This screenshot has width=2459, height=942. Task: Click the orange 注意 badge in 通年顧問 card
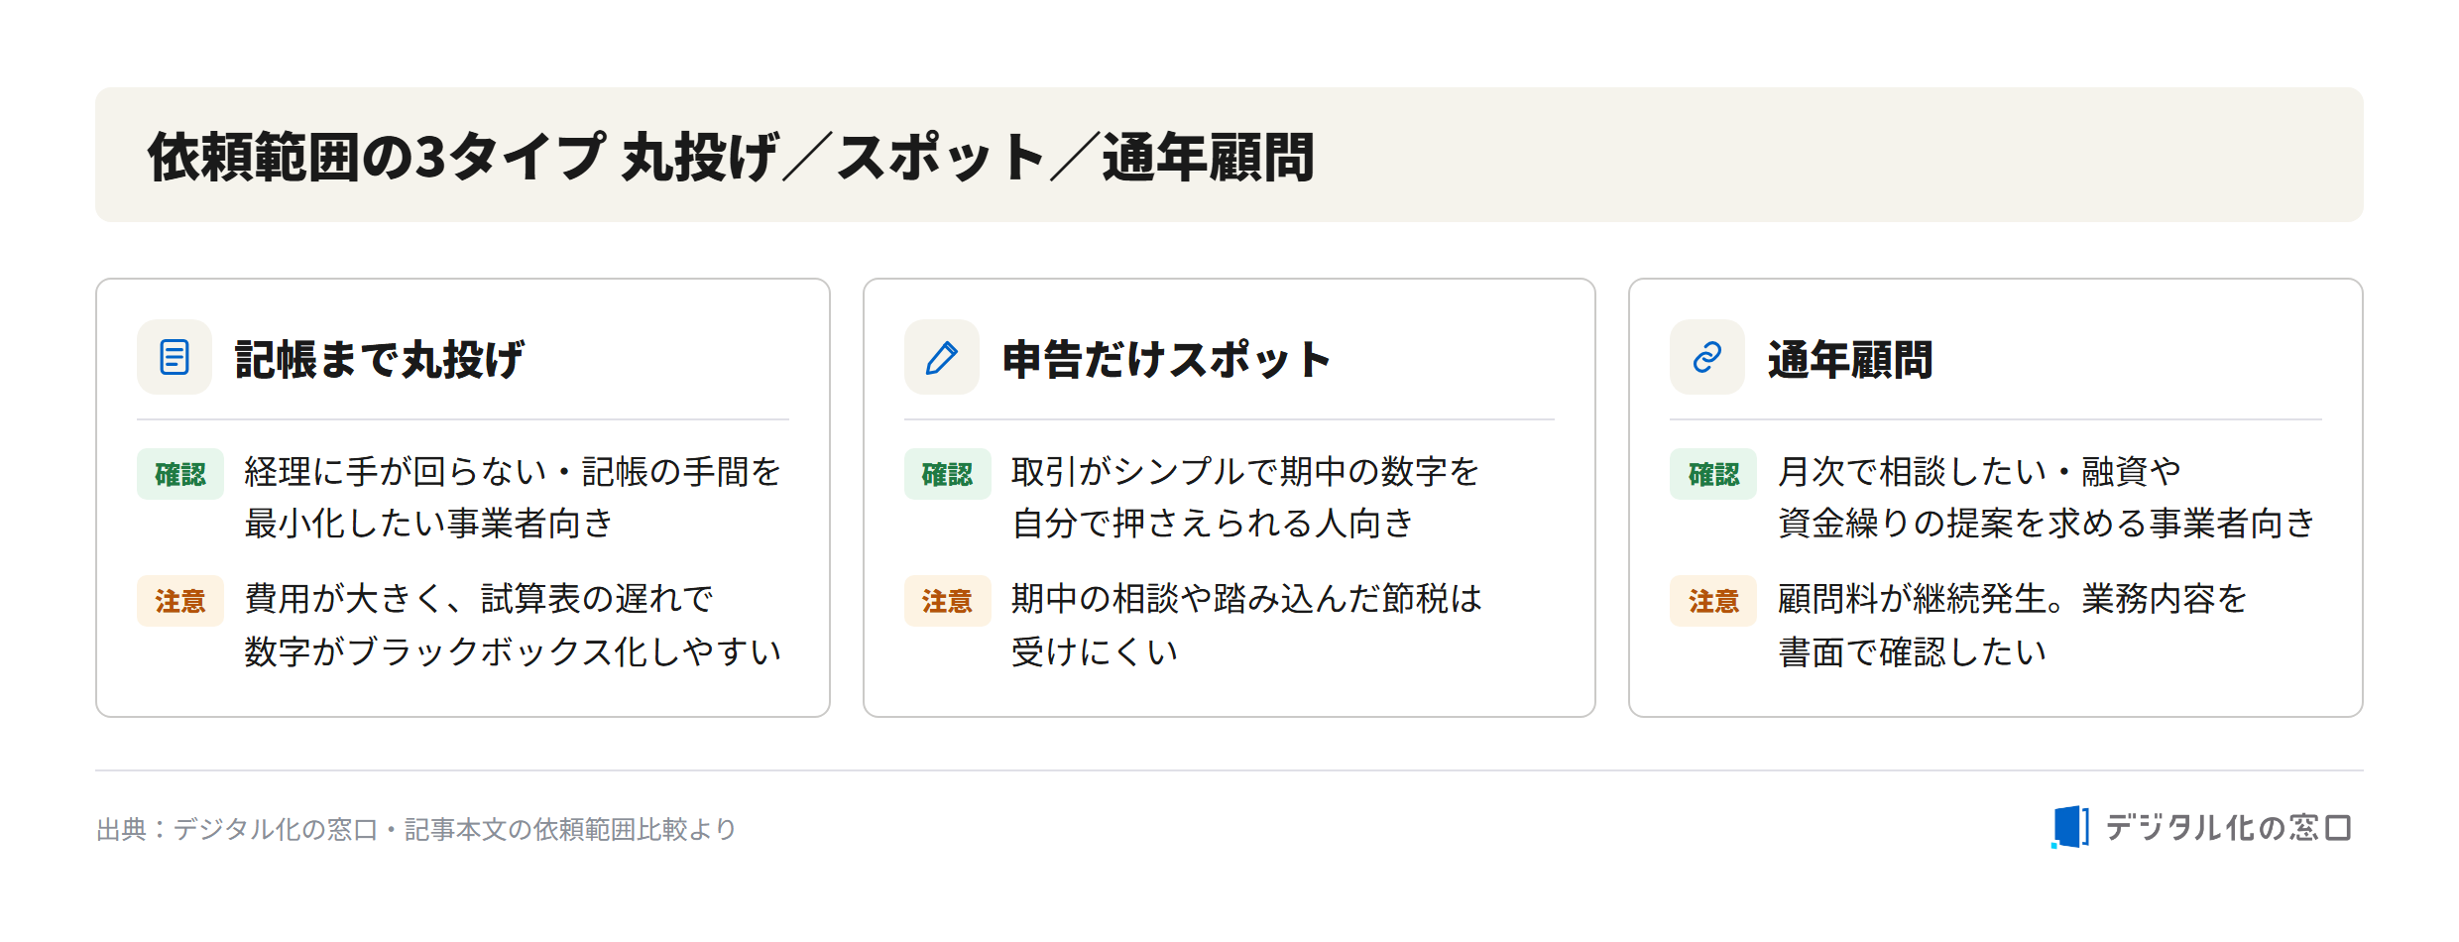click(1713, 601)
